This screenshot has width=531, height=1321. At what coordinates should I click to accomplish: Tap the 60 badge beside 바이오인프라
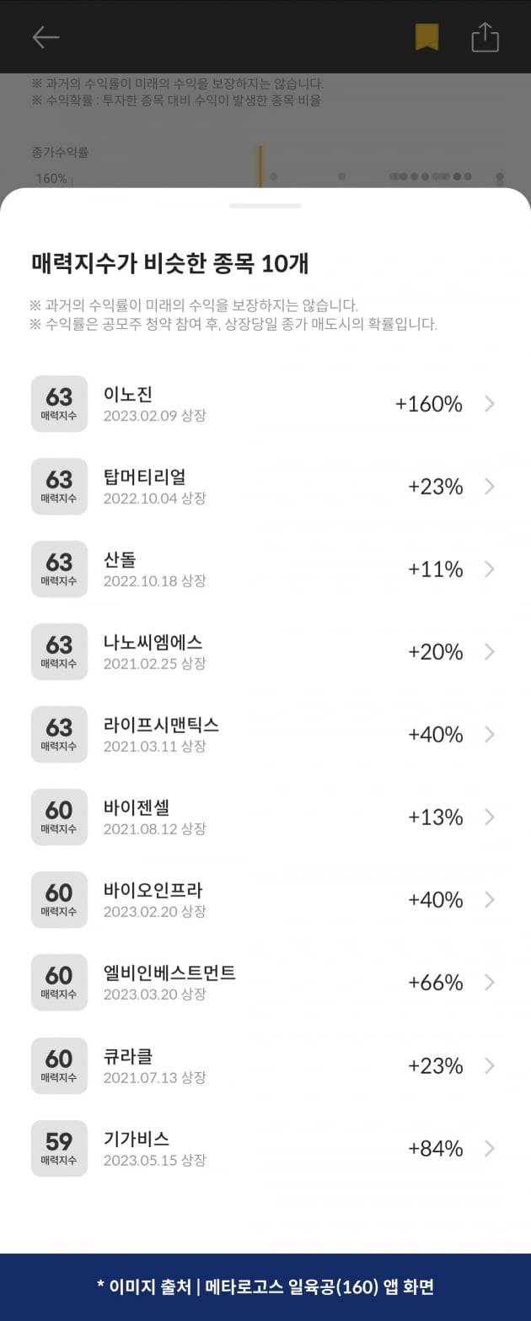[x=59, y=900]
